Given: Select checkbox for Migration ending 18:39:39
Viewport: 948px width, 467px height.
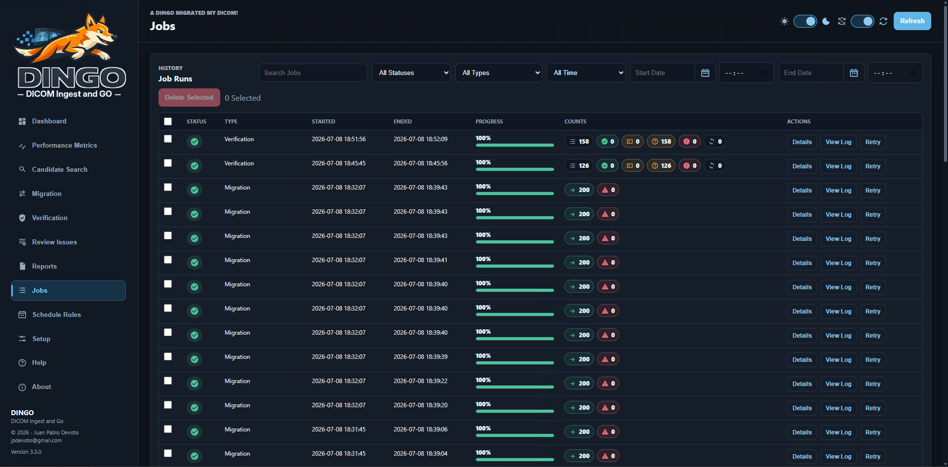Looking at the screenshot, I should pyautogui.click(x=168, y=356).
